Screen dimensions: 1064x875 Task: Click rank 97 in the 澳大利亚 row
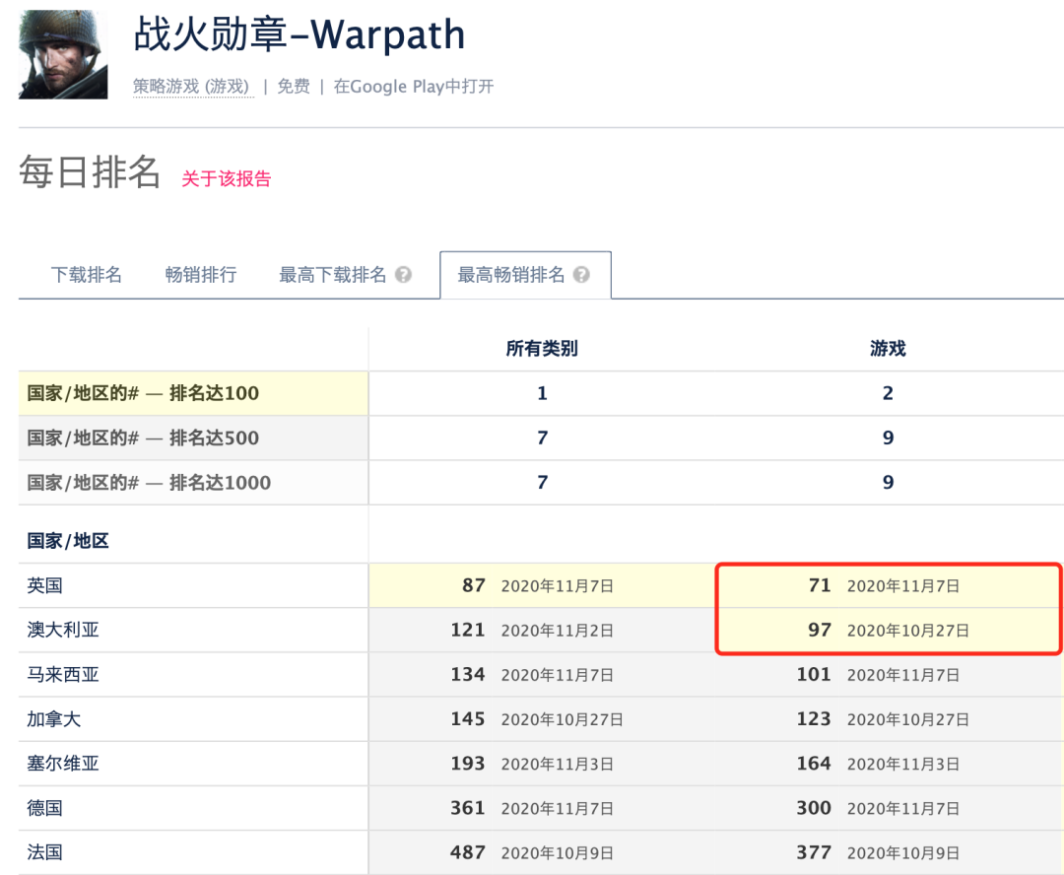coord(820,630)
